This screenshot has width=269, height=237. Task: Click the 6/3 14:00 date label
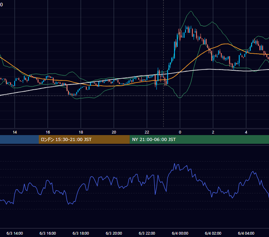(15, 233)
